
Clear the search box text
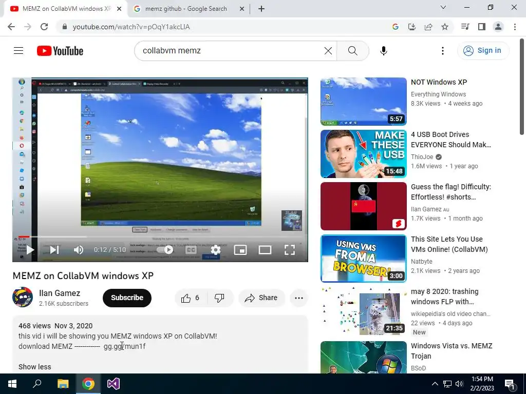(x=328, y=51)
